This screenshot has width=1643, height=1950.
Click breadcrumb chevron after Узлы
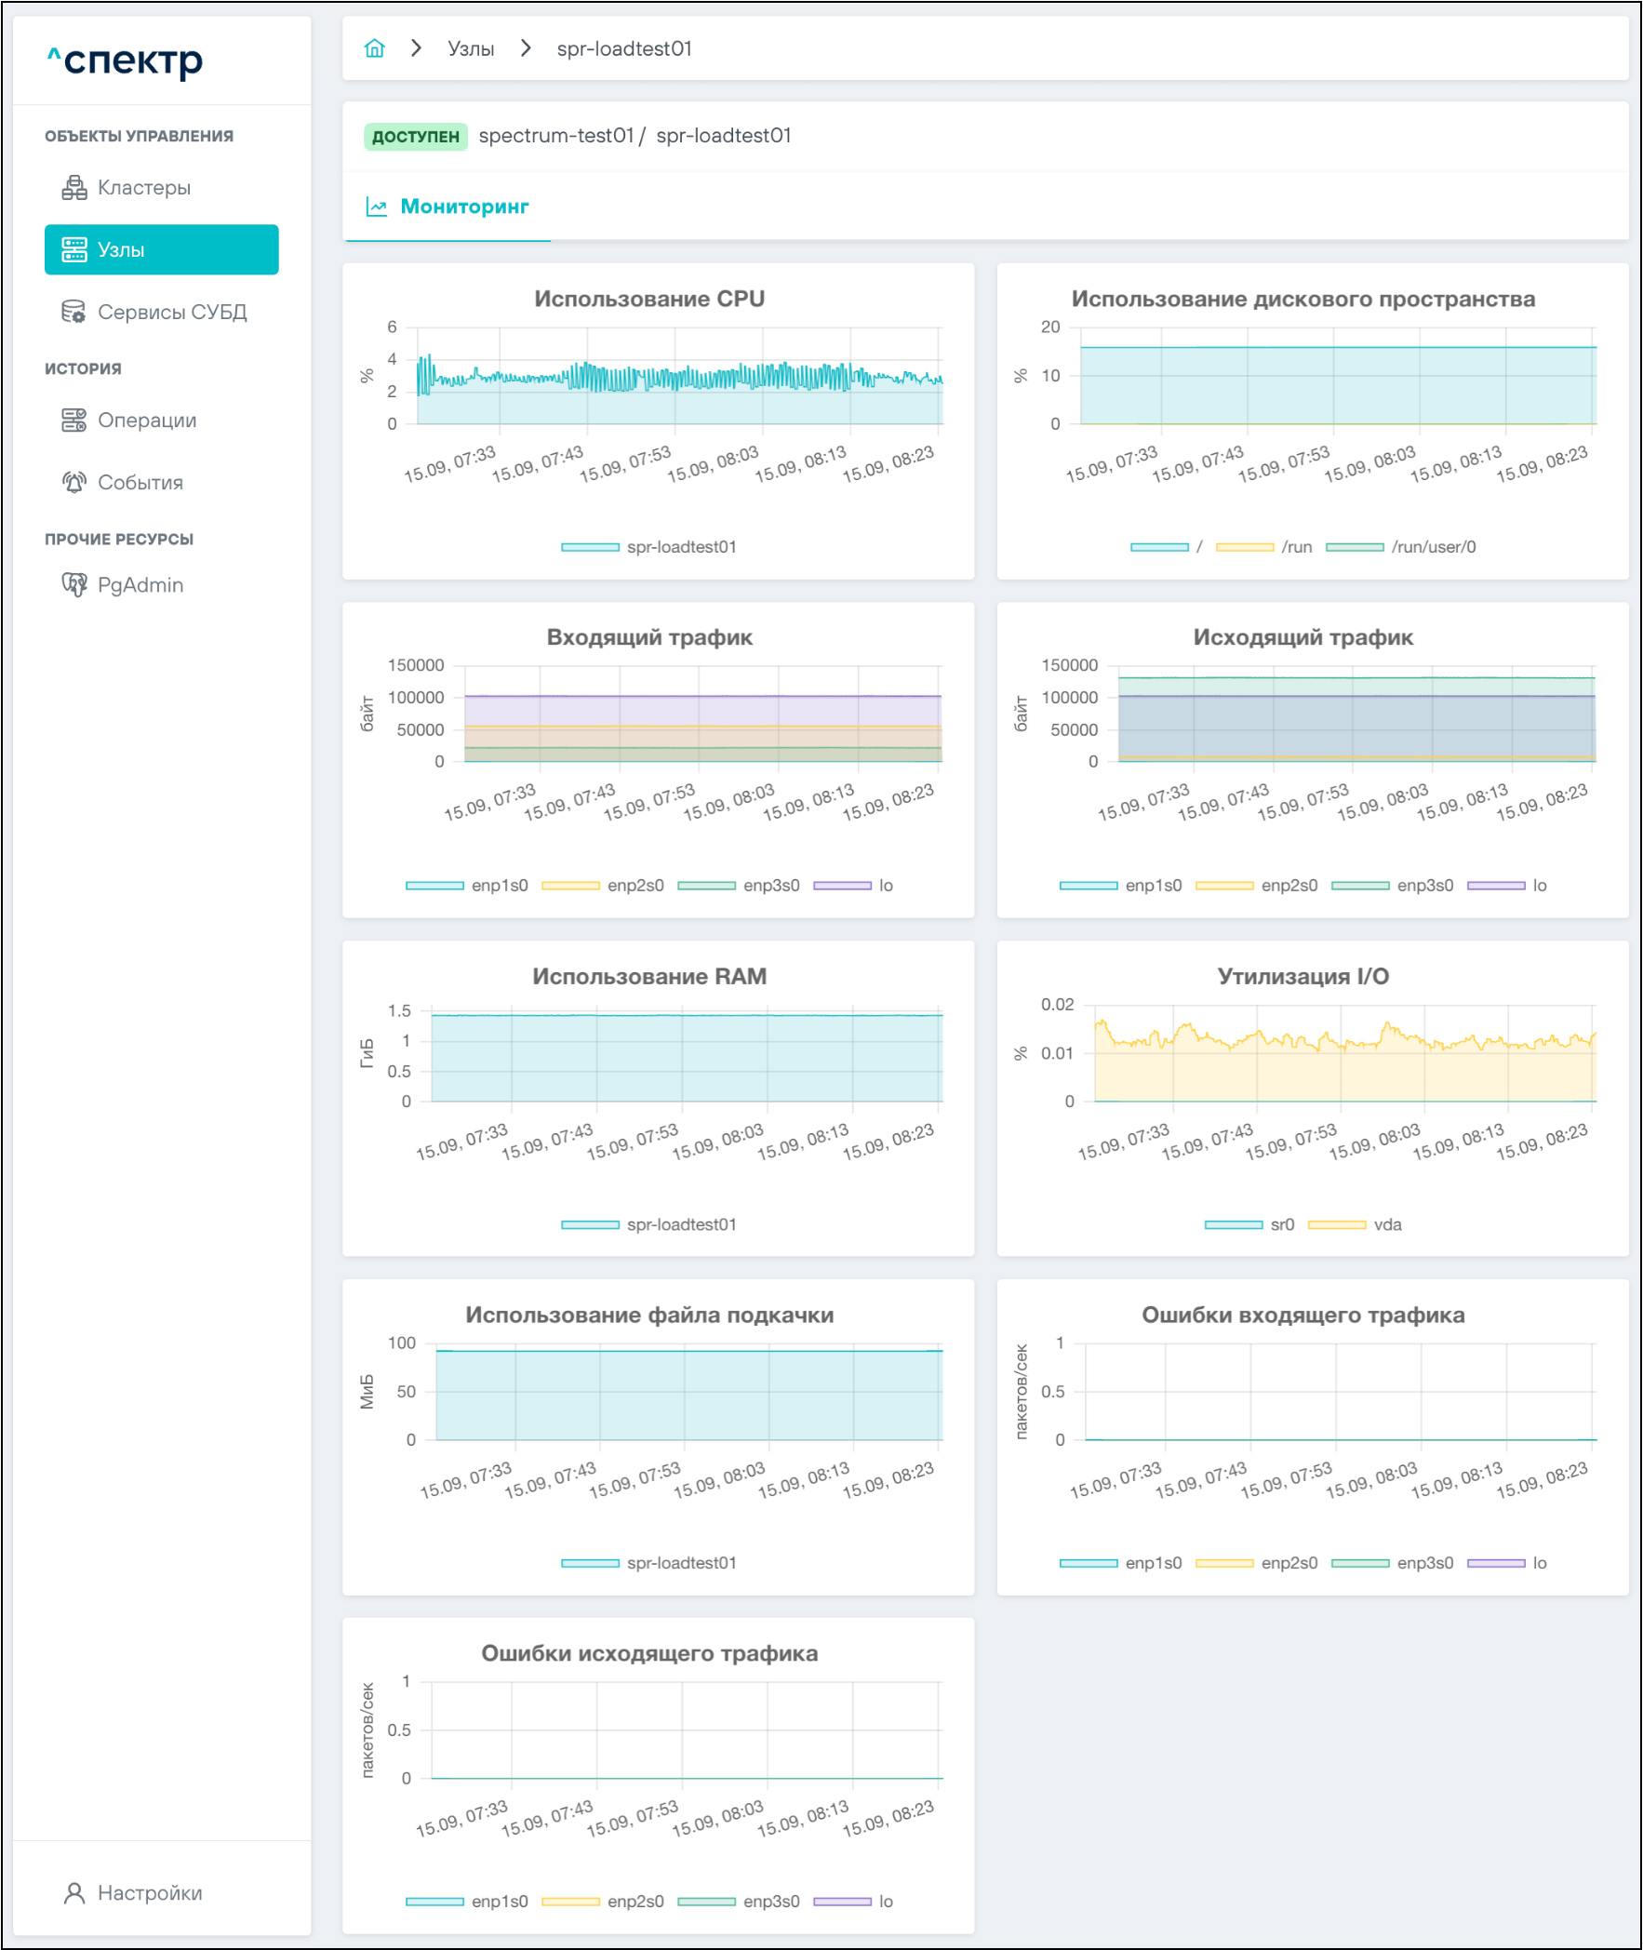(527, 48)
